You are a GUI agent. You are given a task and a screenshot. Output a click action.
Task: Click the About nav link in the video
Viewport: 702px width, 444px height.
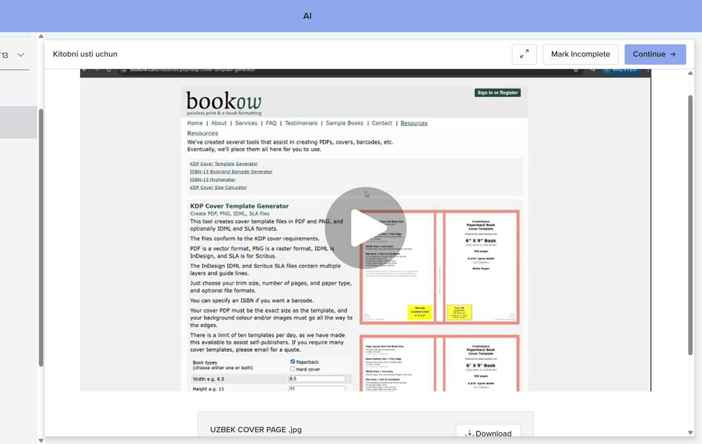[219, 123]
